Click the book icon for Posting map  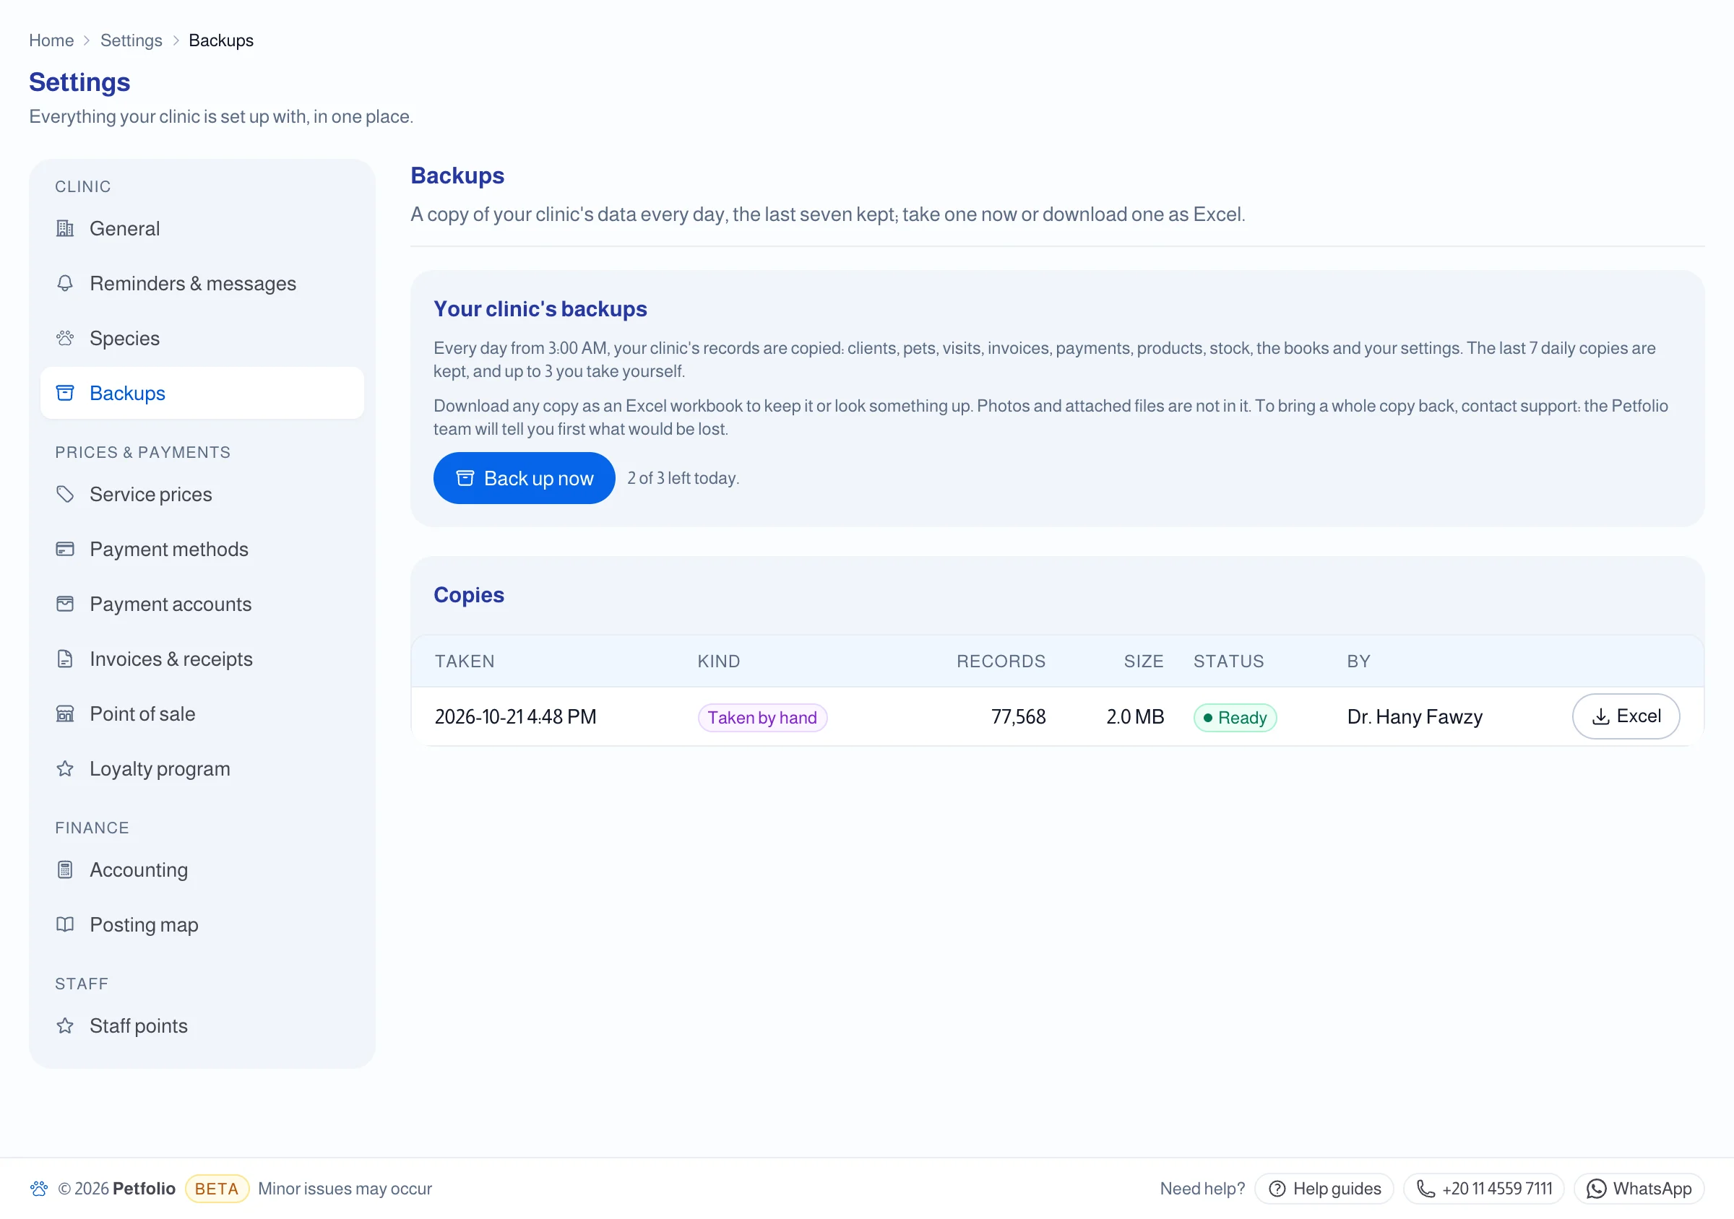pyautogui.click(x=65, y=924)
